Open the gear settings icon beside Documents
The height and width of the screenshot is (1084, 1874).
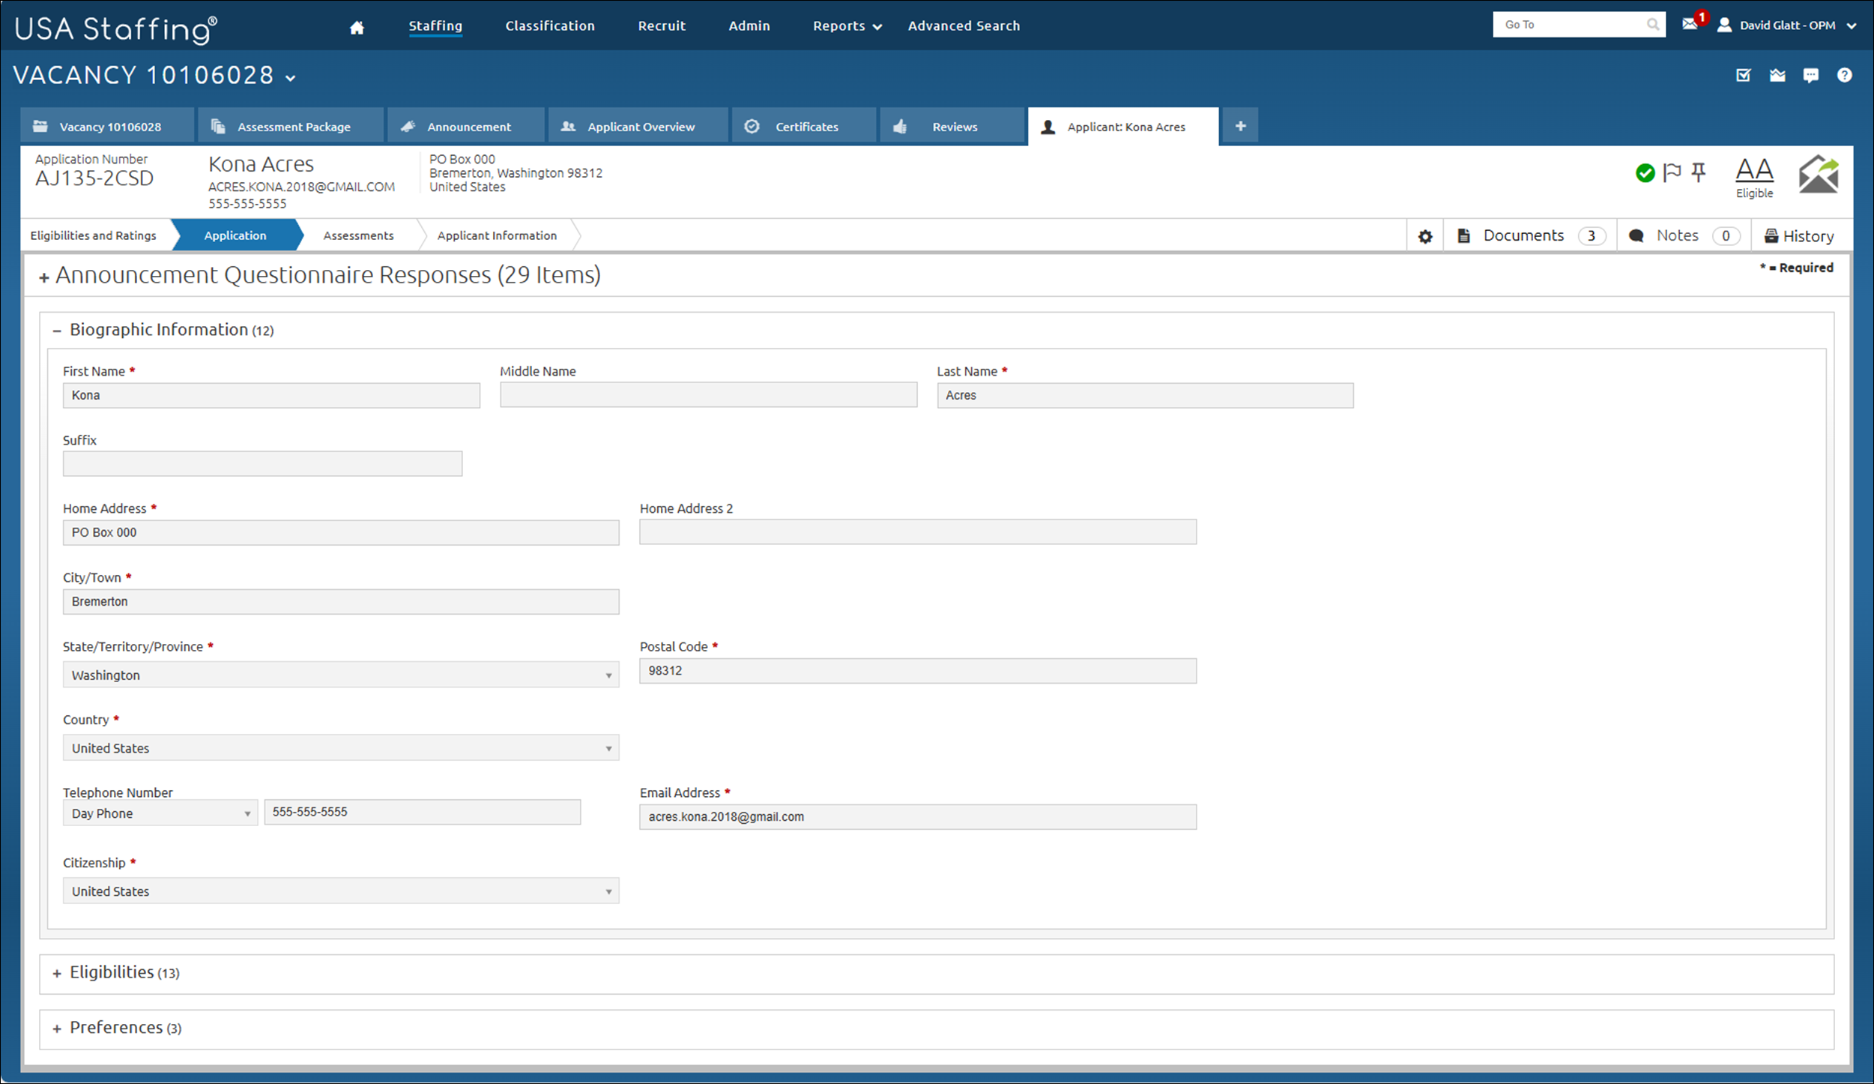click(x=1425, y=236)
